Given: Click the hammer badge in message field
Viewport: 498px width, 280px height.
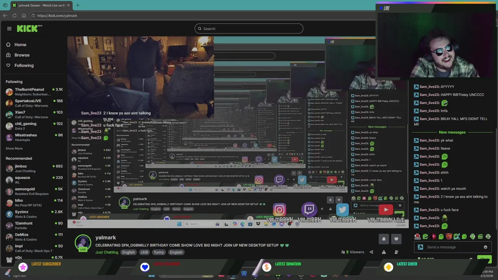Looking at the screenshot, I should coord(420,247).
